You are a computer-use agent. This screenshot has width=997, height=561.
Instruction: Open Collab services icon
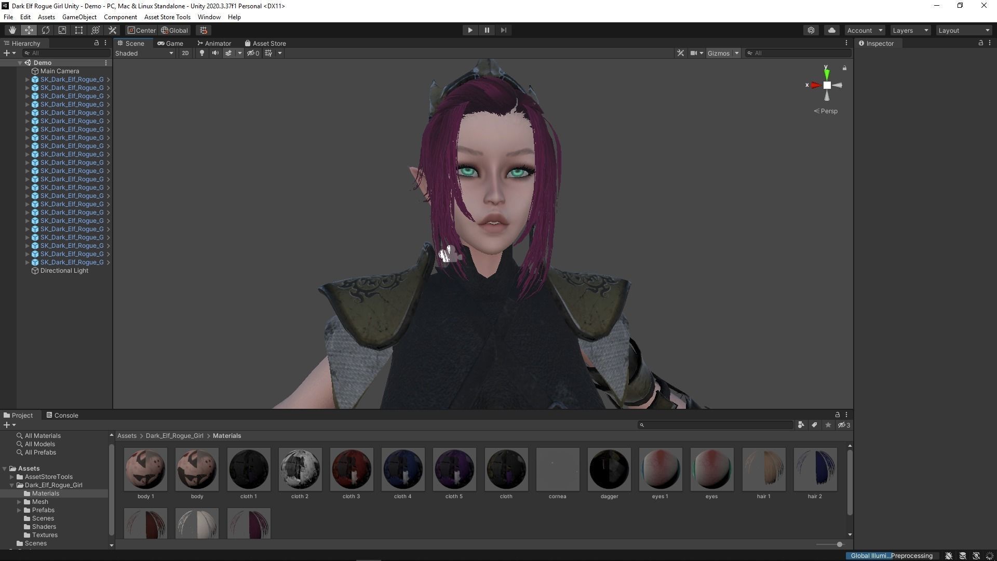pyautogui.click(x=811, y=30)
